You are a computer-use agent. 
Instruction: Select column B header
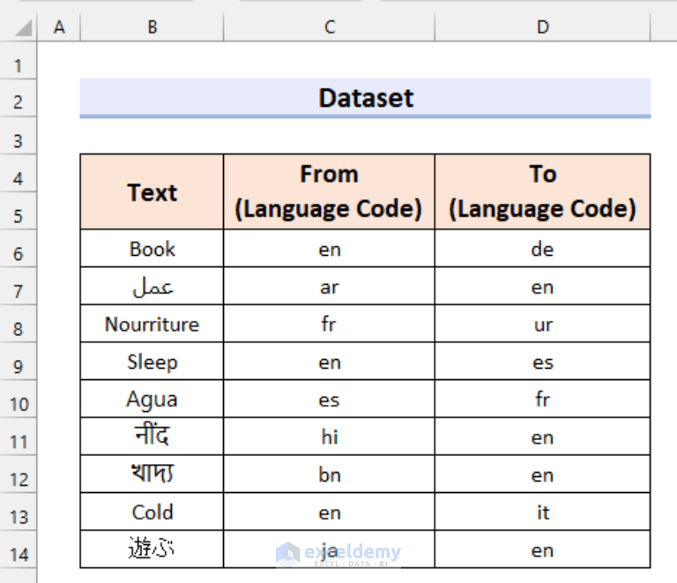coord(152,27)
